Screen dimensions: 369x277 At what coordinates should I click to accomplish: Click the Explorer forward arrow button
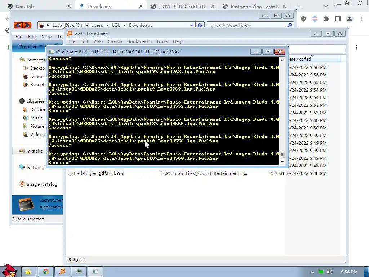(x=27, y=25)
